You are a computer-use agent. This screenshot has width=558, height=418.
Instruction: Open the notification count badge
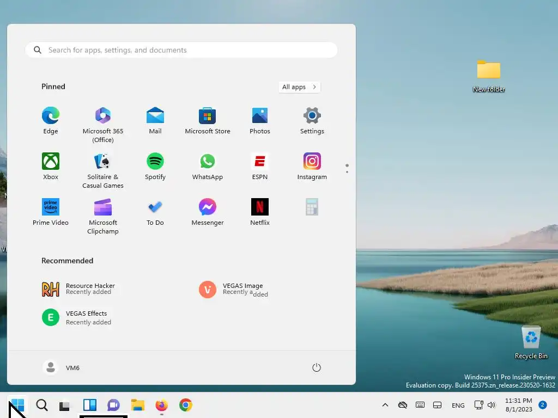543,405
